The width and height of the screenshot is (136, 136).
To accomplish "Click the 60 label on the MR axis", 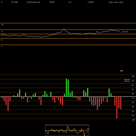I will point(132,85).
